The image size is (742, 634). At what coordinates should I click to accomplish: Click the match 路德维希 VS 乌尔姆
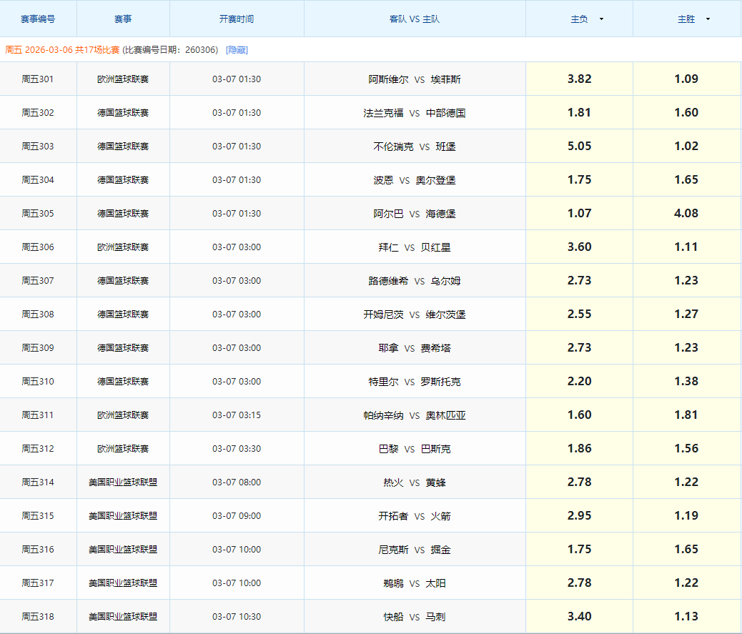(x=415, y=281)
